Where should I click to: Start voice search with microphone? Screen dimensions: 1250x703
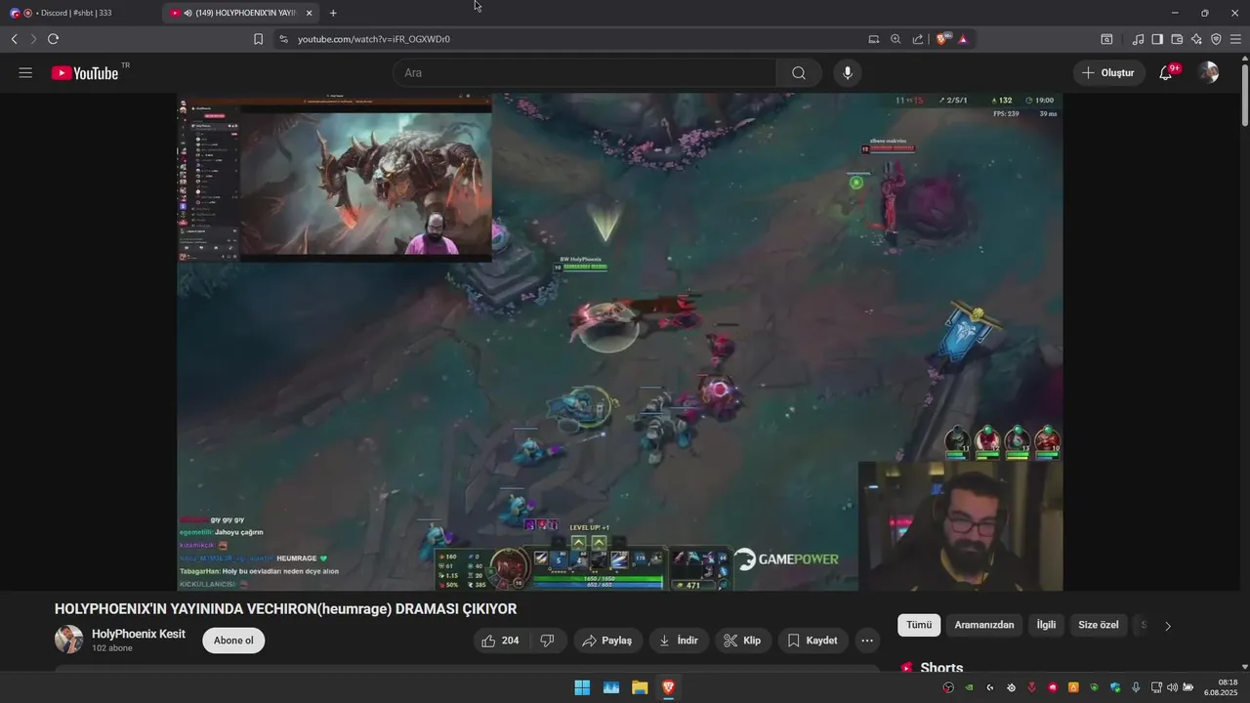tap(848, 73)
